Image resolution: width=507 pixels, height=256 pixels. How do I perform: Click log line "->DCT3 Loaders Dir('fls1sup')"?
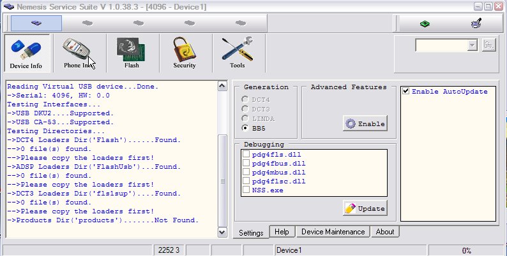pyautogui.click(x=94, y=194)
